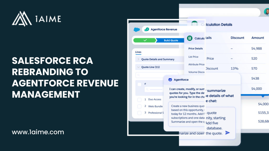The image size is (269, 151).
Task: Select the 1AIME mountain logo
Action: coord(22,18)
